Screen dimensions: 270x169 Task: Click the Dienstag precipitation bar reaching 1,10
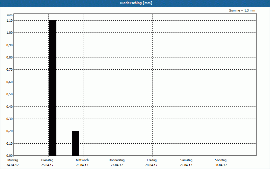click(53, 88)
